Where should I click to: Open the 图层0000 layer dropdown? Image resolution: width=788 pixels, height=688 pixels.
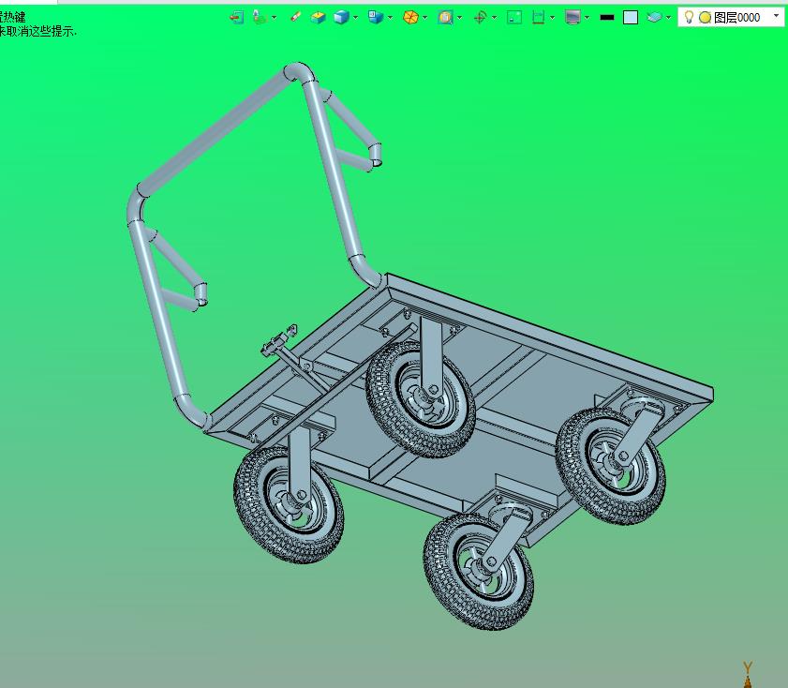777,17
